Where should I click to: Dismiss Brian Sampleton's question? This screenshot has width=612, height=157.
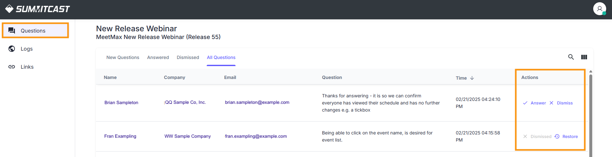click(x=561, y=103)
